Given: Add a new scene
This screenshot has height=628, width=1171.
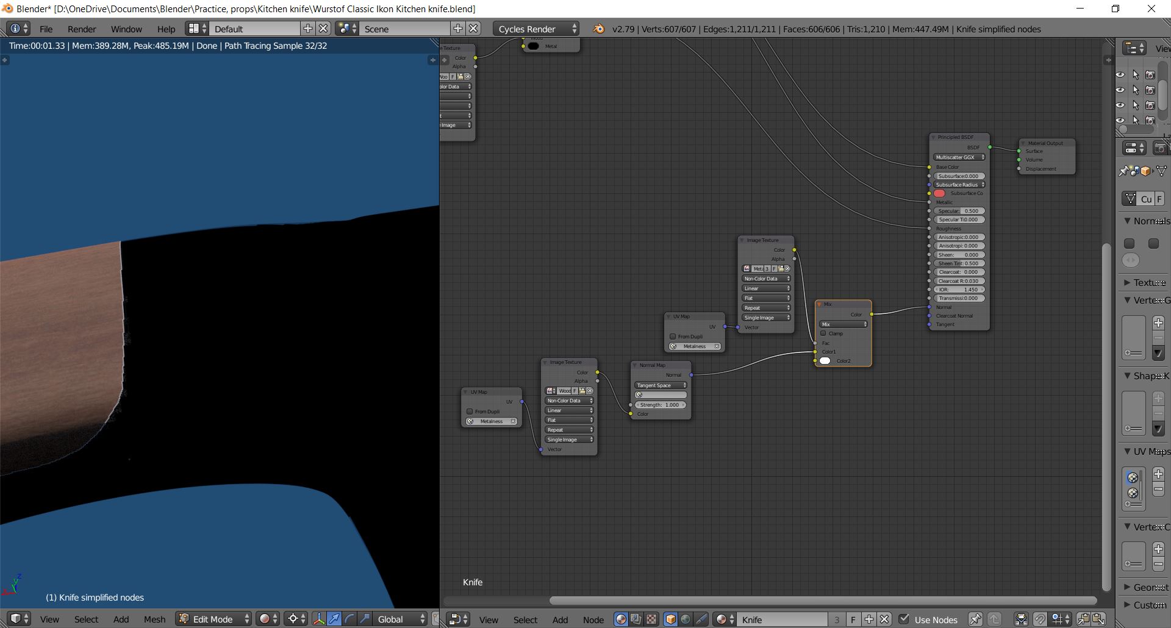Looking at the screenshot, I should (x=458, y=29).
